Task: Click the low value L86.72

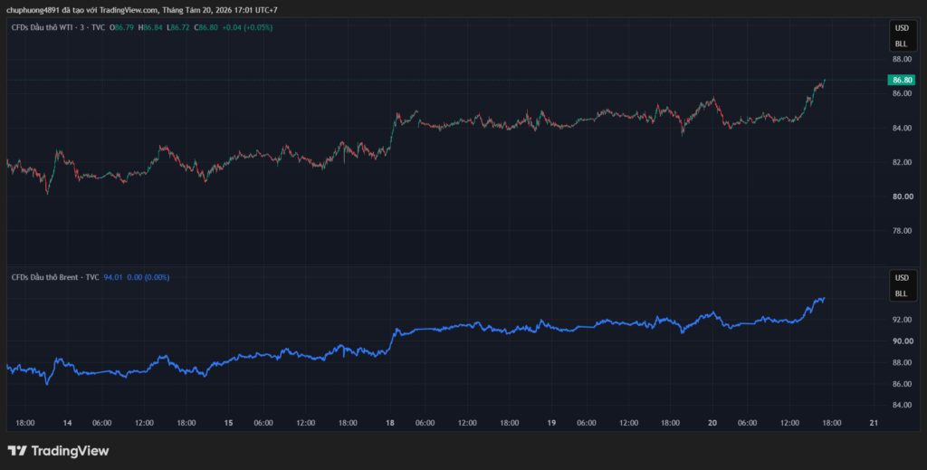Action: pyautogui.click(x=178, y=27)
